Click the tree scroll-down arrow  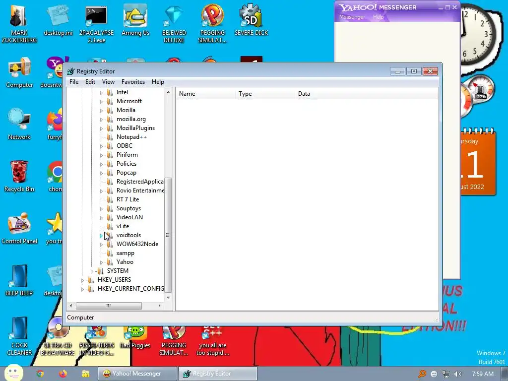click(x=168, y=297)
